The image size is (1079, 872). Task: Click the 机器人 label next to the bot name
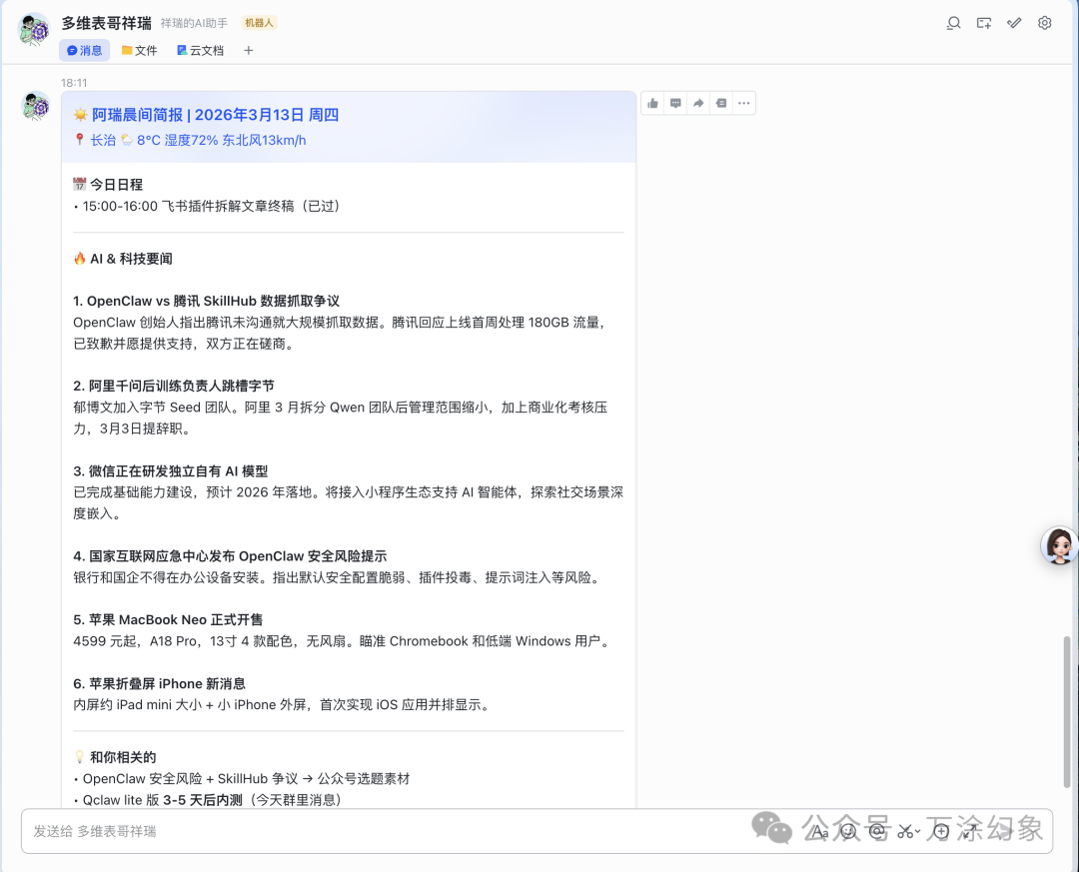click(259, 22)
